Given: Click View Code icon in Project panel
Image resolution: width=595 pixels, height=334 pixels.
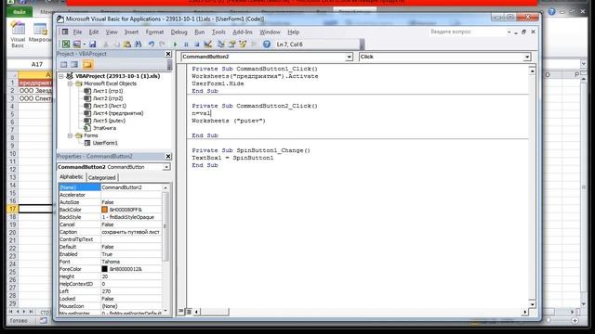Looking at the screenshot, I should pyautogui.click(x=64, y=64).
